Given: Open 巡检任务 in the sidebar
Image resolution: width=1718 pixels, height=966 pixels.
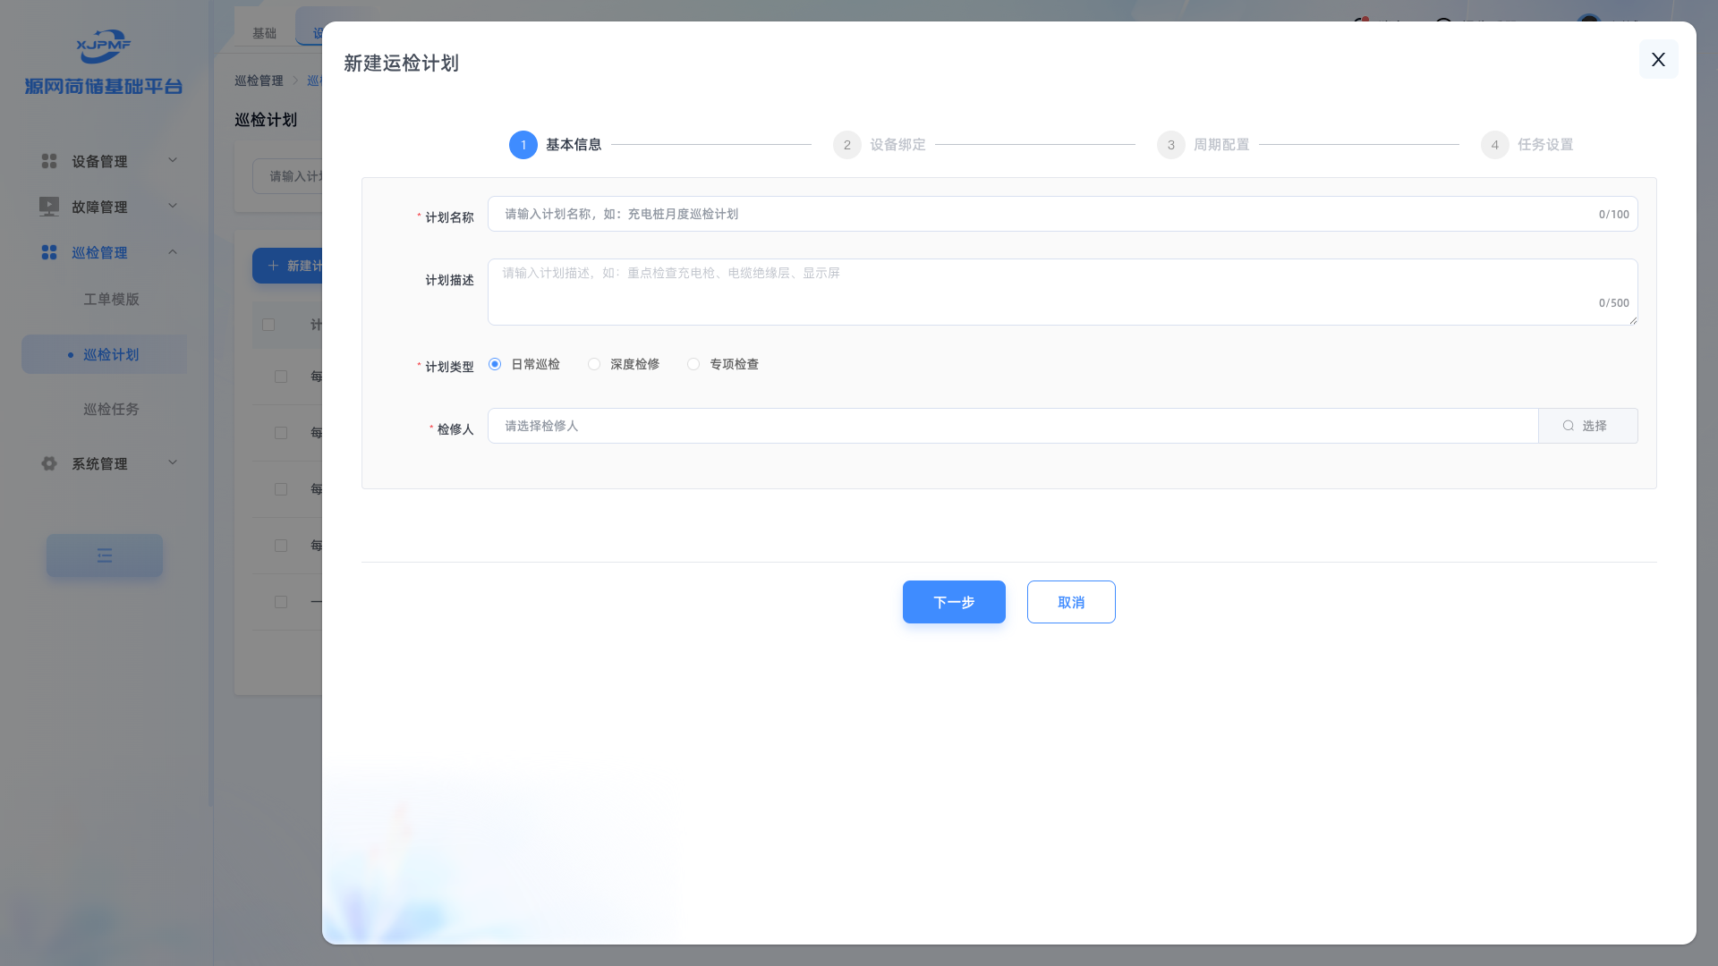Looking at the screenshot, I should tap(111, 410).
